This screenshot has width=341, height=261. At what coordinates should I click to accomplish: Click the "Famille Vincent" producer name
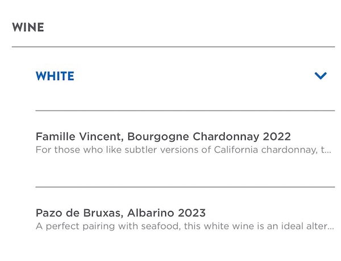coord(78,137)
